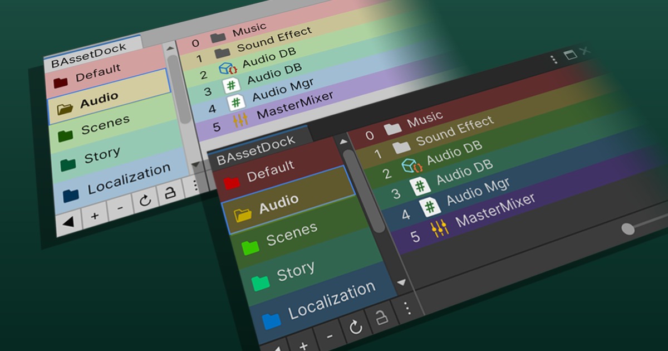668x351 pixels.
Task: Click the script icon of Audio Mgr in the light window
Action: tap(237, 103)
